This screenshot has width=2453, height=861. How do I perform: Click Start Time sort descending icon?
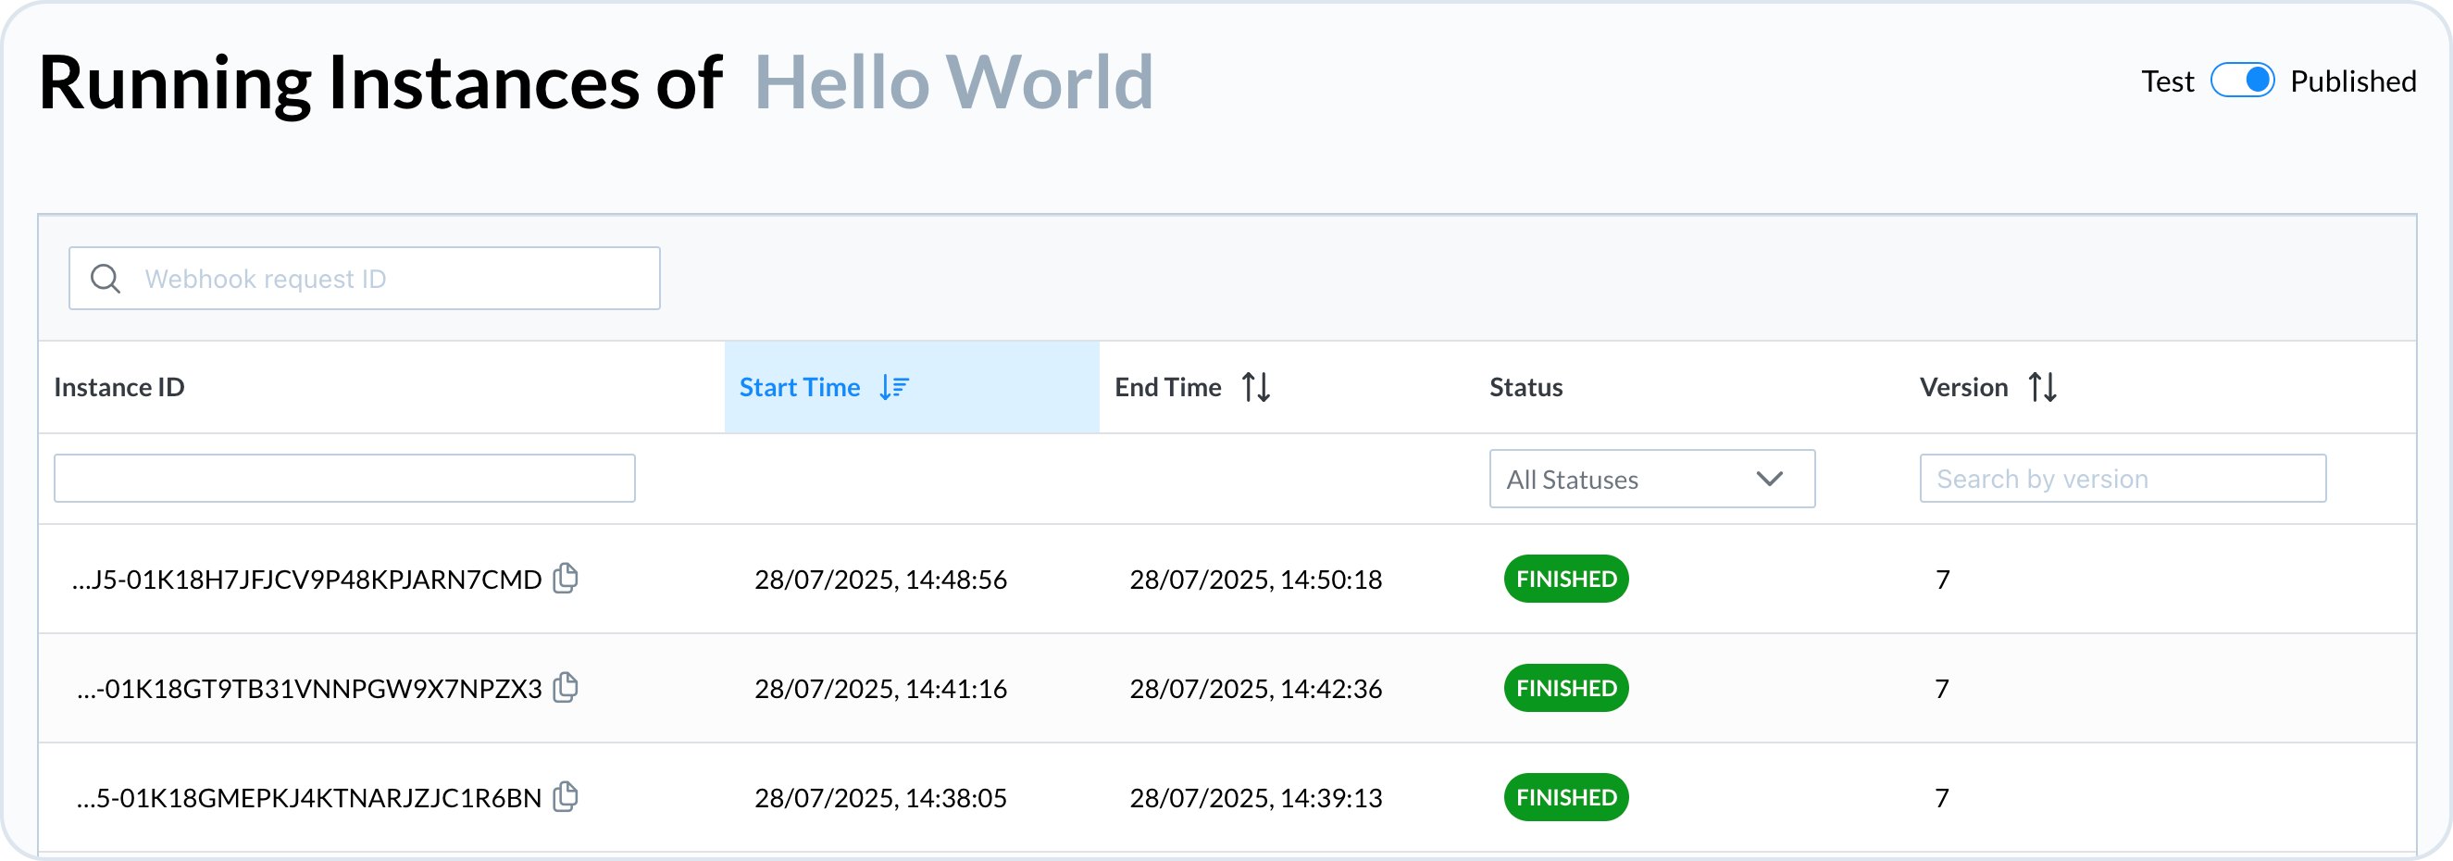(894, 388)
